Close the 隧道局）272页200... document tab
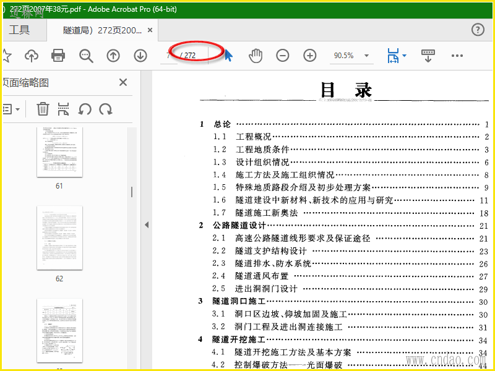 point(150,30)
